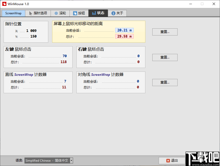Click the red X icon inside the 退出 button

[x=168, y=160]
